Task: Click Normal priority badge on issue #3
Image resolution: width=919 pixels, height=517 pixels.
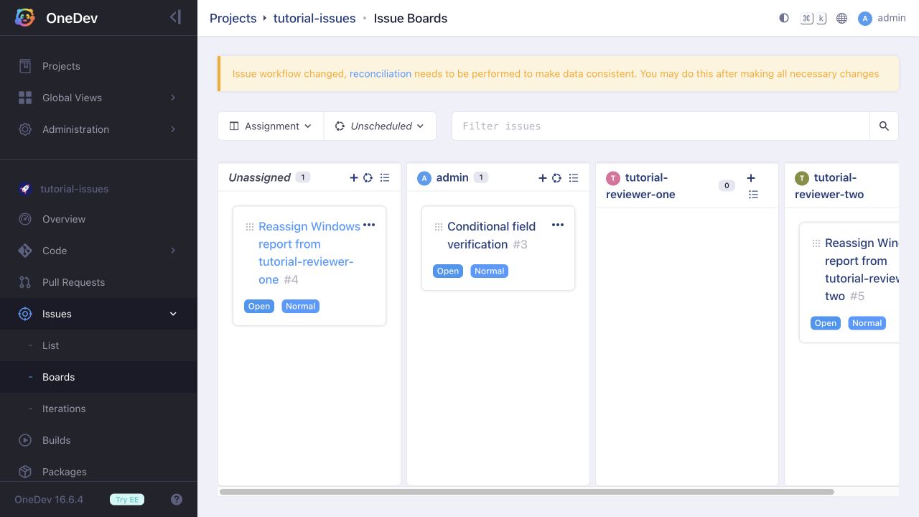Action: tap(490, 271)
